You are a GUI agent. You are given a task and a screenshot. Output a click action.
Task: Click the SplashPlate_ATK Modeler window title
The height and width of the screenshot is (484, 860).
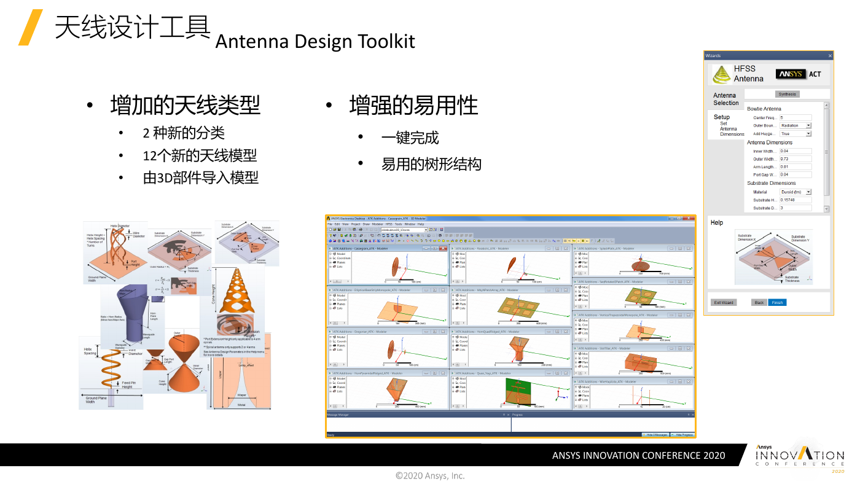606,249
